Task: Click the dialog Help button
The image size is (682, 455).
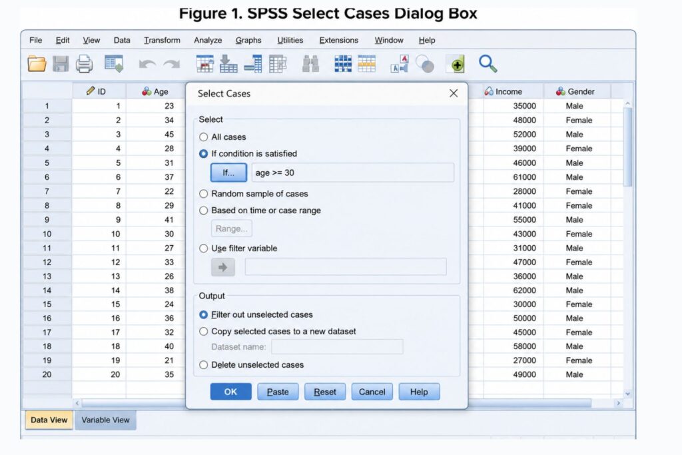Action: (x=419, y=392)
